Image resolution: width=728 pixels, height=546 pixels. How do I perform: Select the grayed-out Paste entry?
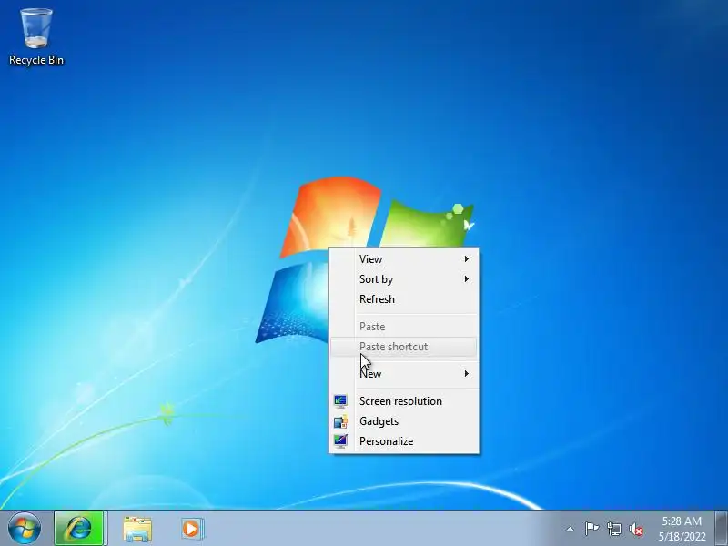click(403, 327)
